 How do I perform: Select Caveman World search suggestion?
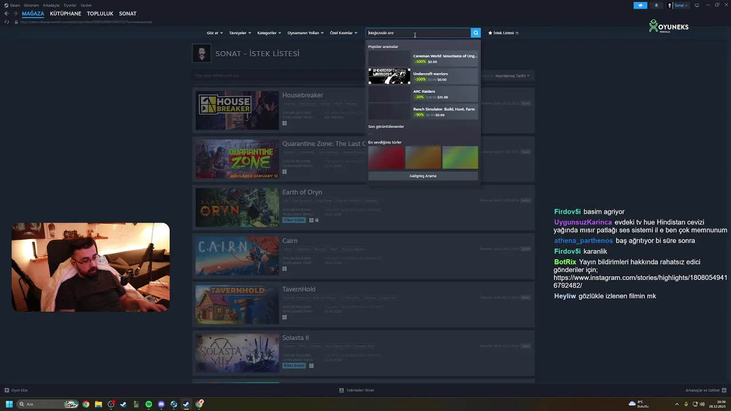423,58
